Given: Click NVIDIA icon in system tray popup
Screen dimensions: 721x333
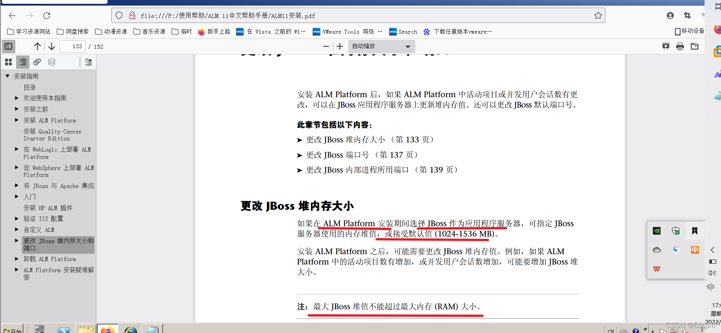Looking at the screenshot, I should point(657,230).
